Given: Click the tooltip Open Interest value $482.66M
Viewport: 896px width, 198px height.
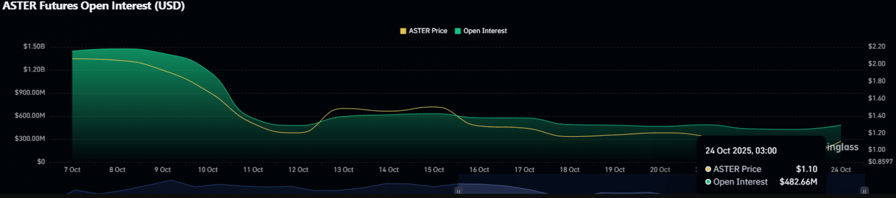Looking at the screenshot, I should pyautogui.click(x=798, y=182).
